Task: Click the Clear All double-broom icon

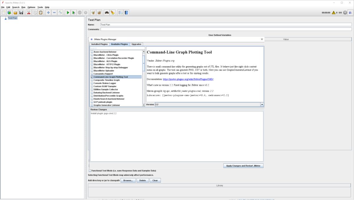Action: [x=99, y=12]
